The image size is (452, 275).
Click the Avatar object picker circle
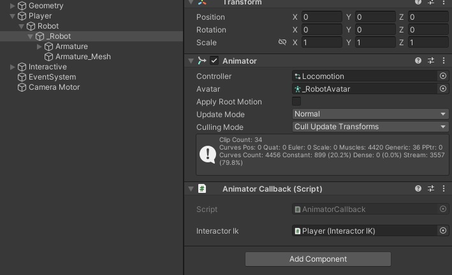click(443, 89)
